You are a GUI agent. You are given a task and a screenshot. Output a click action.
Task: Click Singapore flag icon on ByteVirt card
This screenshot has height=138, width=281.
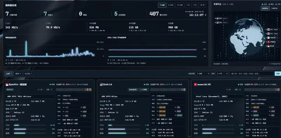point(7,84)
